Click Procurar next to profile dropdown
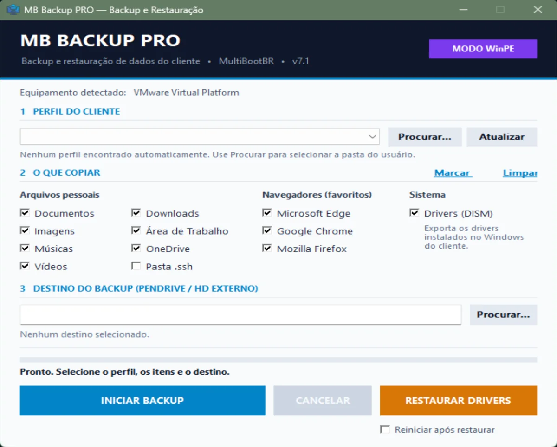Screen dimensions: 557x447 (425, 137)
